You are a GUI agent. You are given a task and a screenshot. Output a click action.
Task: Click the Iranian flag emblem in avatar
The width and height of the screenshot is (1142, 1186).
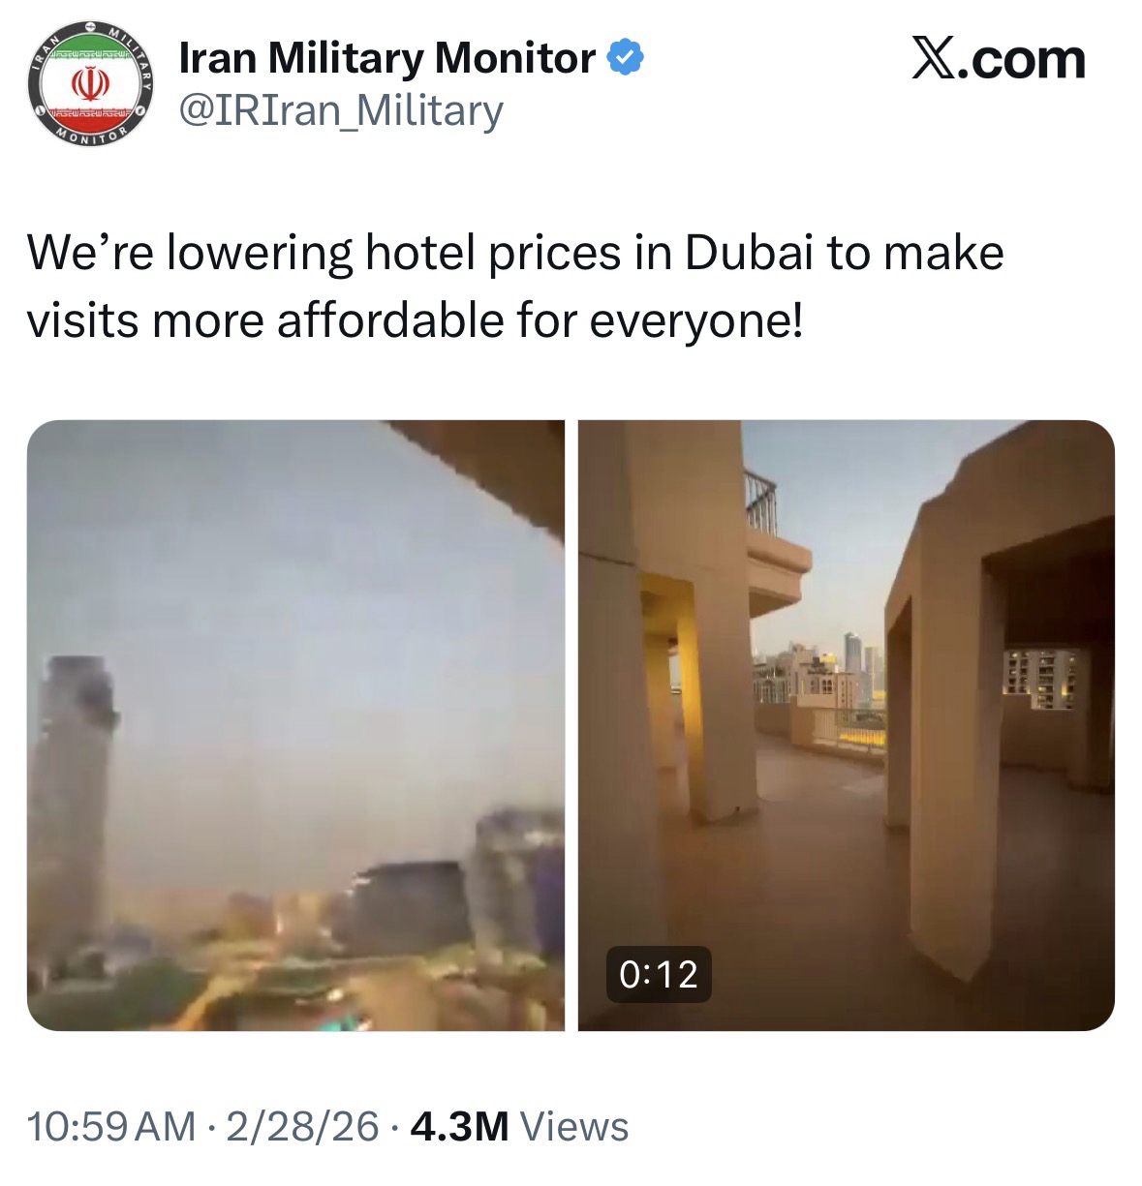(89, 85)
